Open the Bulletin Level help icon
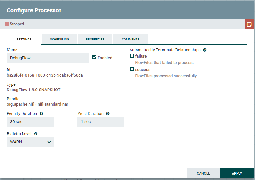Image resolution: width=255 pixels, height=180 pixels. pos(35,134)
